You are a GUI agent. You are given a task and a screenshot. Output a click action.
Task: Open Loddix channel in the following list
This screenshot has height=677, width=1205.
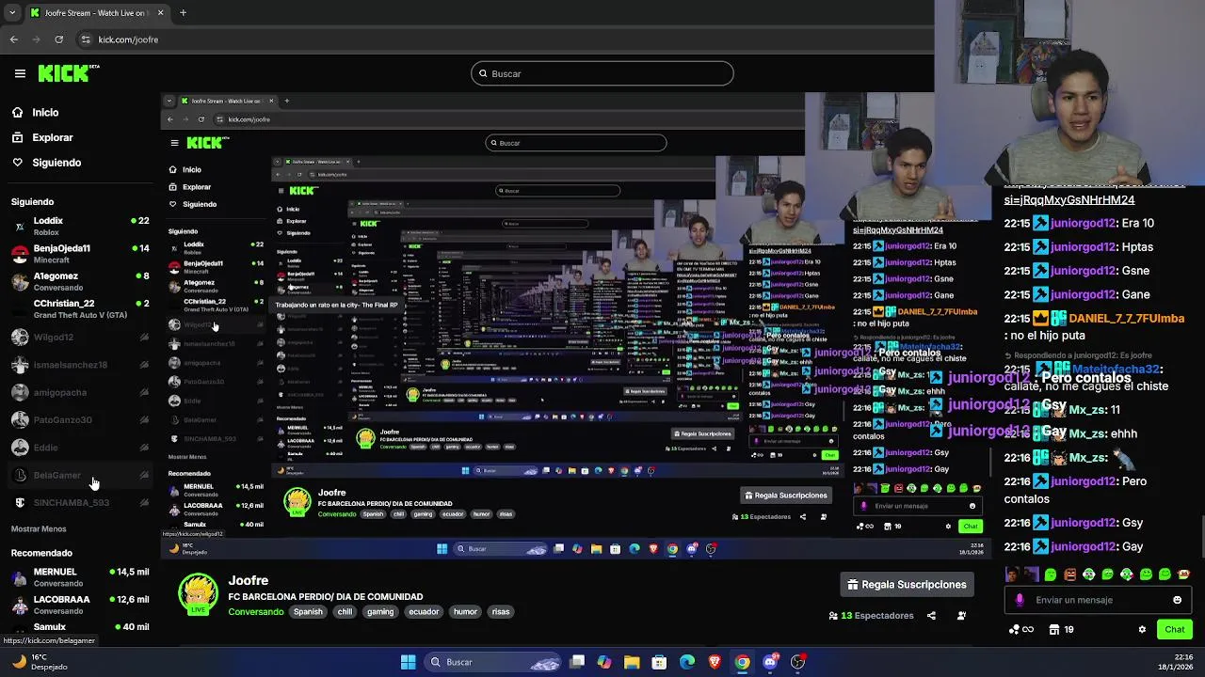pyautogui.click(x=80, y=226)
